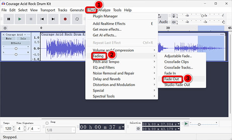Screen dimensions: 232x140
Task: Adjust the track gain slider knob
Action: (16, 48)
